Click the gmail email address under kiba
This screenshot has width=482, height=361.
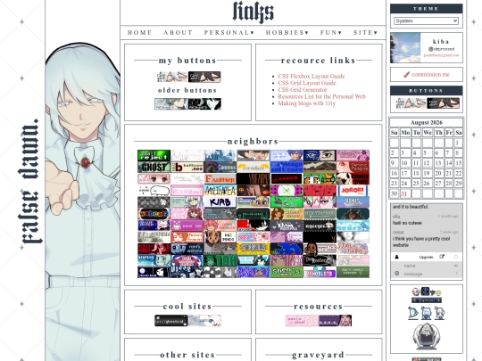point(442,55)
